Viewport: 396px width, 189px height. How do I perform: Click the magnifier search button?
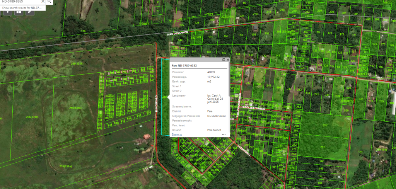tap(49, 2)
